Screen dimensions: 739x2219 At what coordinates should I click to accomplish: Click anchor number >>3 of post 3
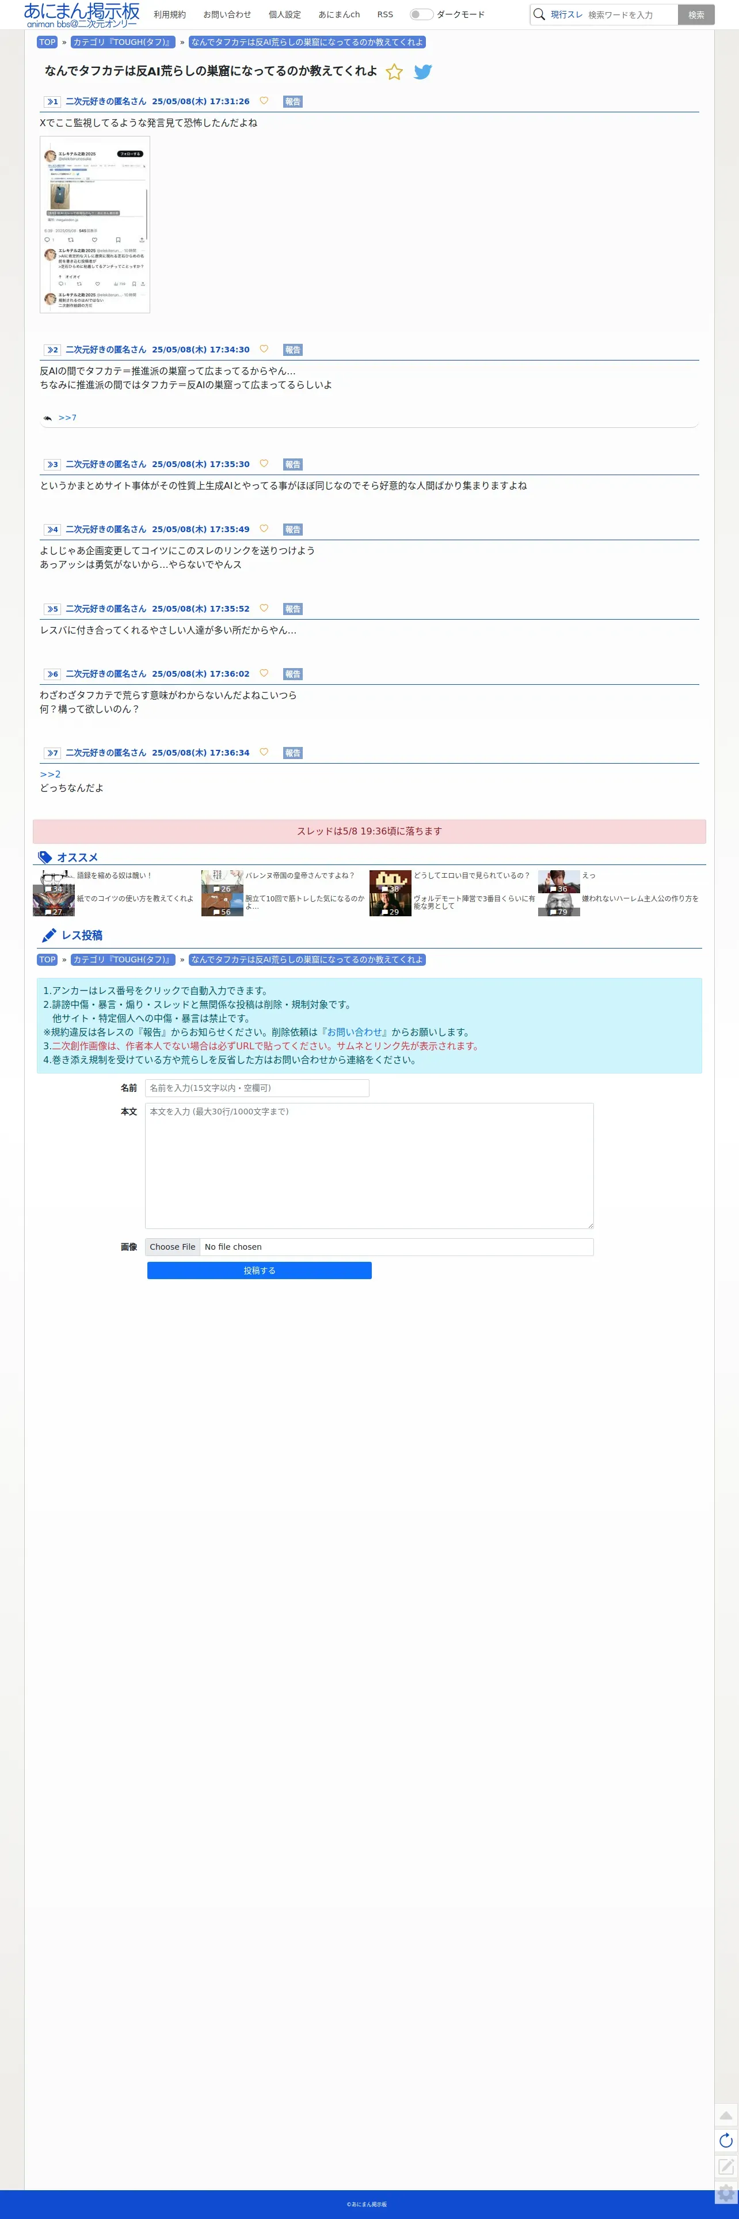pos(52,464)
